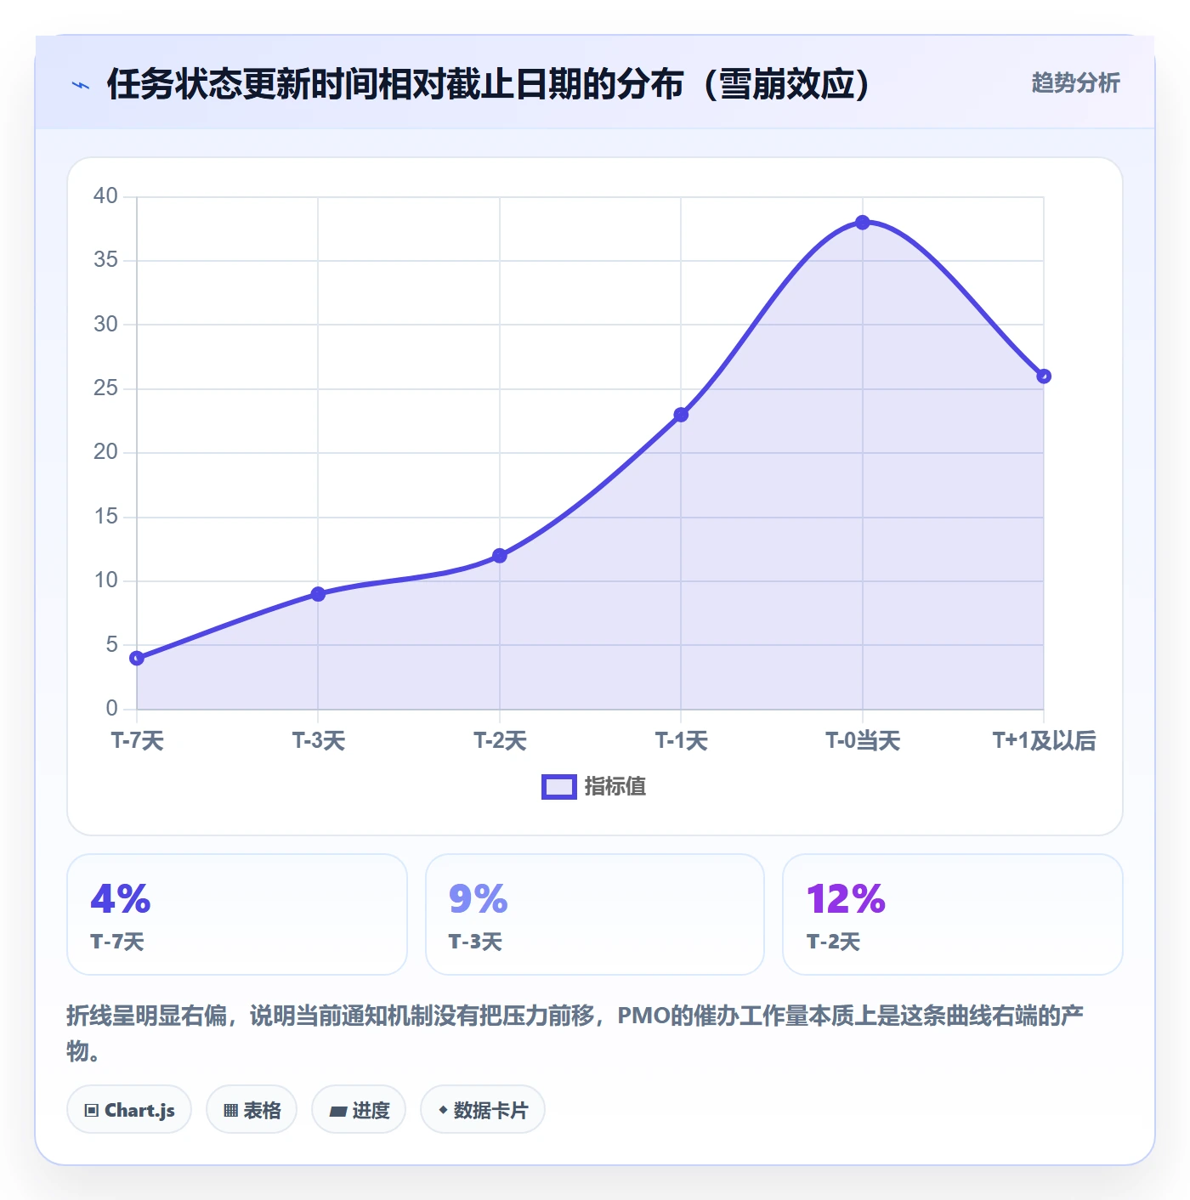Click the 数据卡片 tag chip
This screenshot has width=1190, height=1200.
point(483,1110)
